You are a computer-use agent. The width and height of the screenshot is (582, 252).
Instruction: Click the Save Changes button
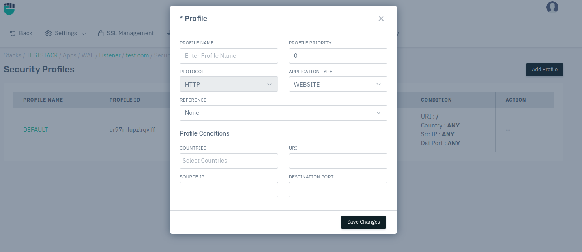(x=363, y=222)
